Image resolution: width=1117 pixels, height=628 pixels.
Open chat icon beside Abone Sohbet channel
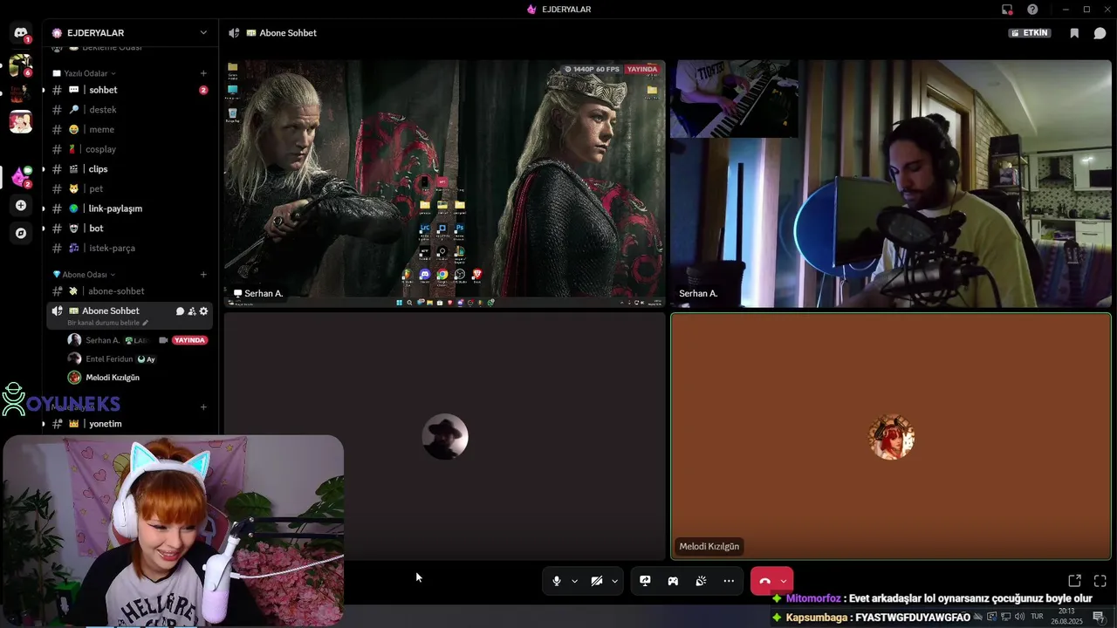pyautogui.click(x=180, y=311)
